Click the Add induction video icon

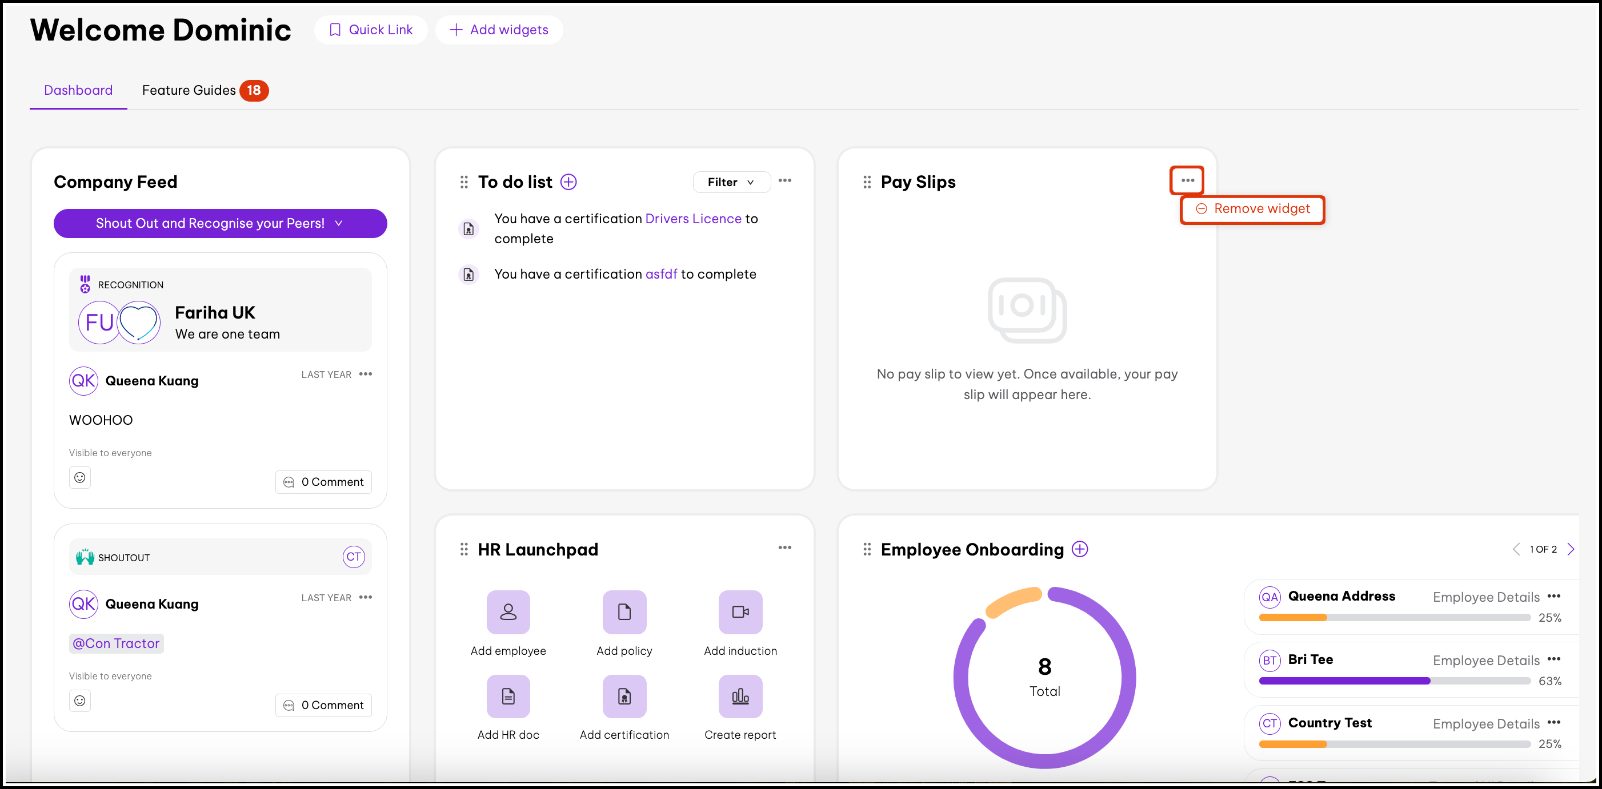(x=740, y=612)
